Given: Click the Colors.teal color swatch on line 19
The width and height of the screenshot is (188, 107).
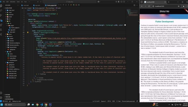Looking at the screenshot, I should pos(84,44).
